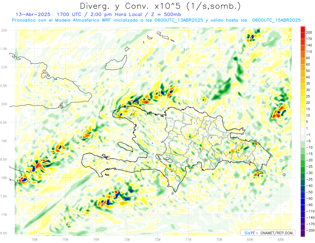Click the '69W' longitude label

tap(250, 239)
